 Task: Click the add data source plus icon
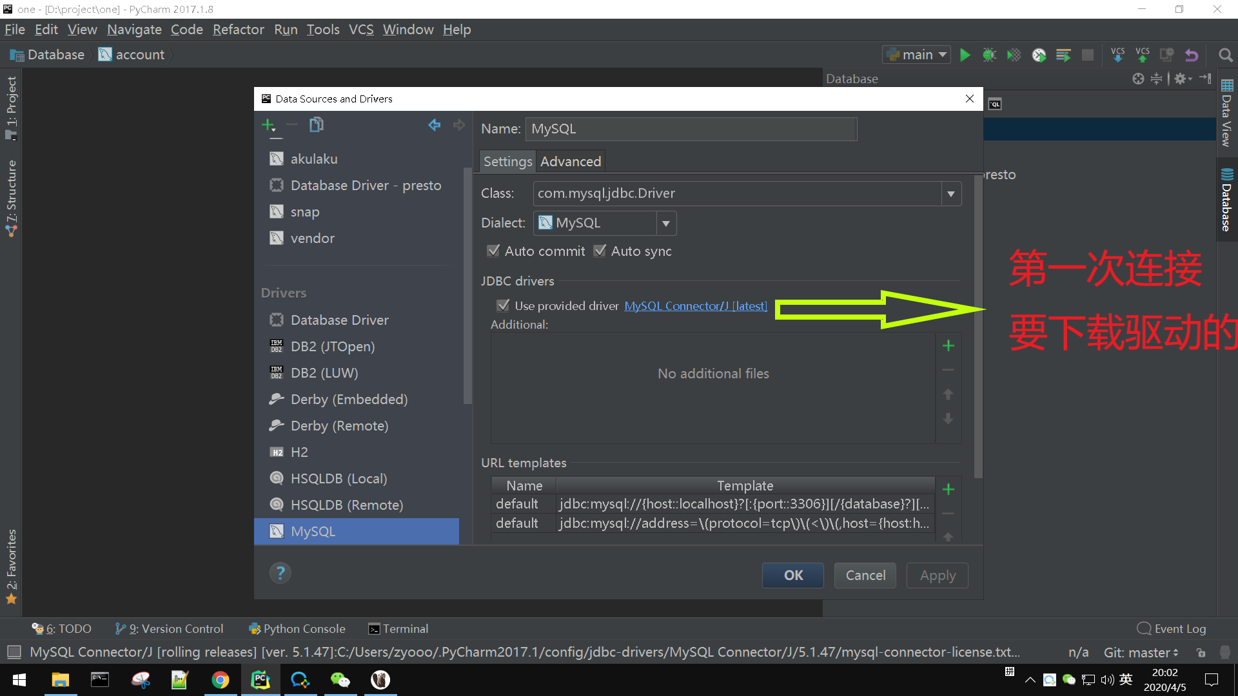click(x=268, y=125)
